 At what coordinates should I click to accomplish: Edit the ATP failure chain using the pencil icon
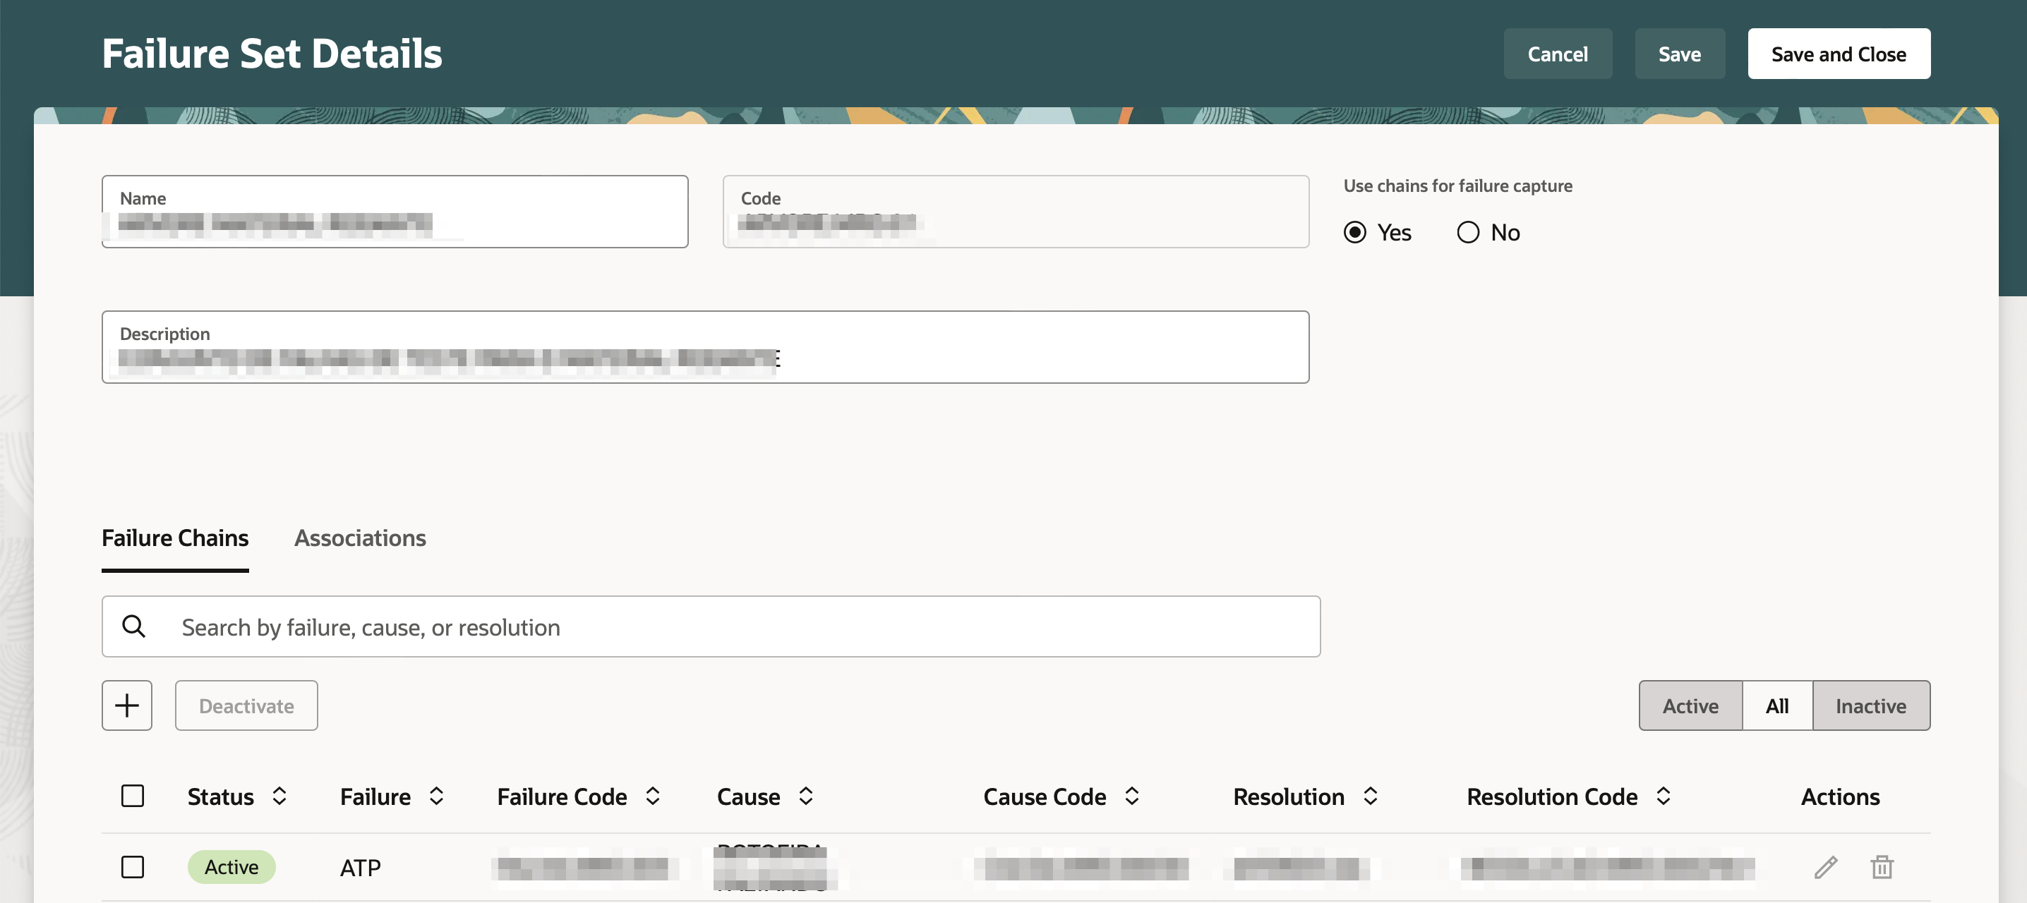click(x=1827, y=867)
